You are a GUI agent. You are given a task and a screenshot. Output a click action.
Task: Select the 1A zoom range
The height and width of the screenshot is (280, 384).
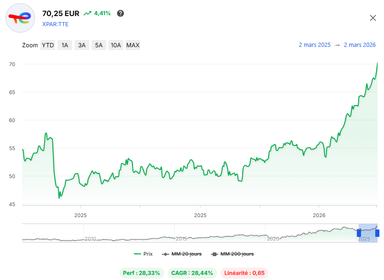(x=65, y=45)
